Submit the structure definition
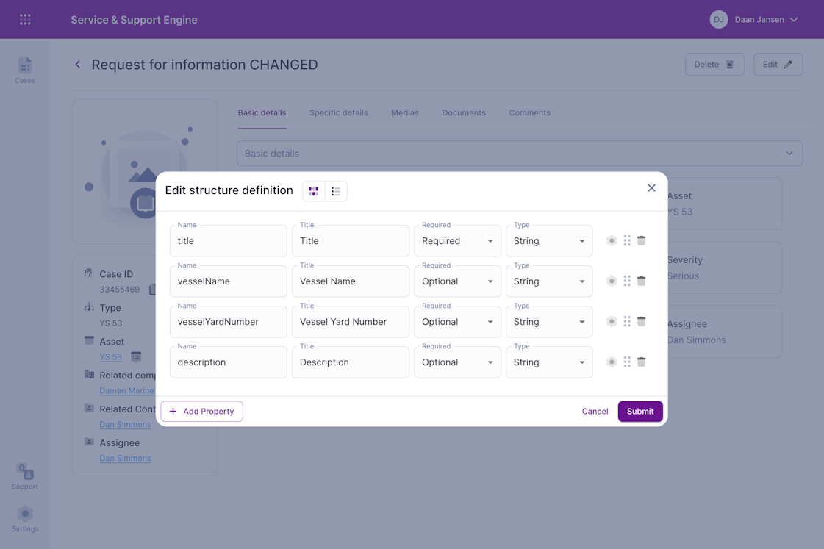Viewport: 824px width, 549px height. [640, 412]
